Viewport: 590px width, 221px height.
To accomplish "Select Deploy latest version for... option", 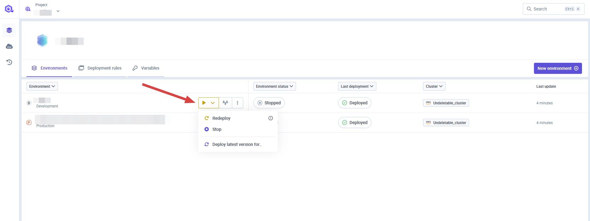I will pos(236,144).
